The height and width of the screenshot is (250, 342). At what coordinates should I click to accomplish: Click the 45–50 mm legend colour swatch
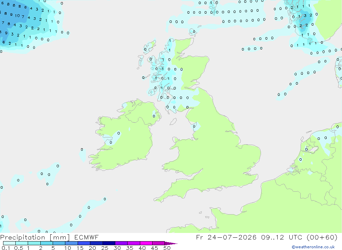point(158,243)
